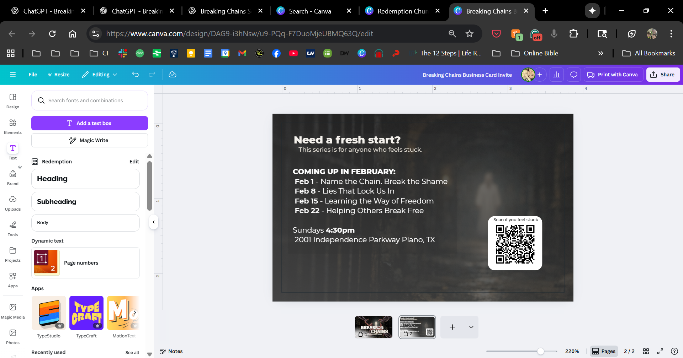Open the File menu
Screen dimensions: 683x358
(x=33, y=75)
